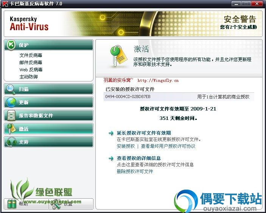Click the key icon beside 激活 in sidebar
Image resolution: width=266 pixels, height=213 pixels.
tap(11, 129)
